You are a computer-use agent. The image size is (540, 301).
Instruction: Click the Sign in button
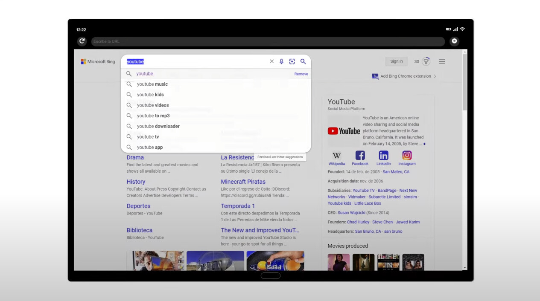click(396, 61)
